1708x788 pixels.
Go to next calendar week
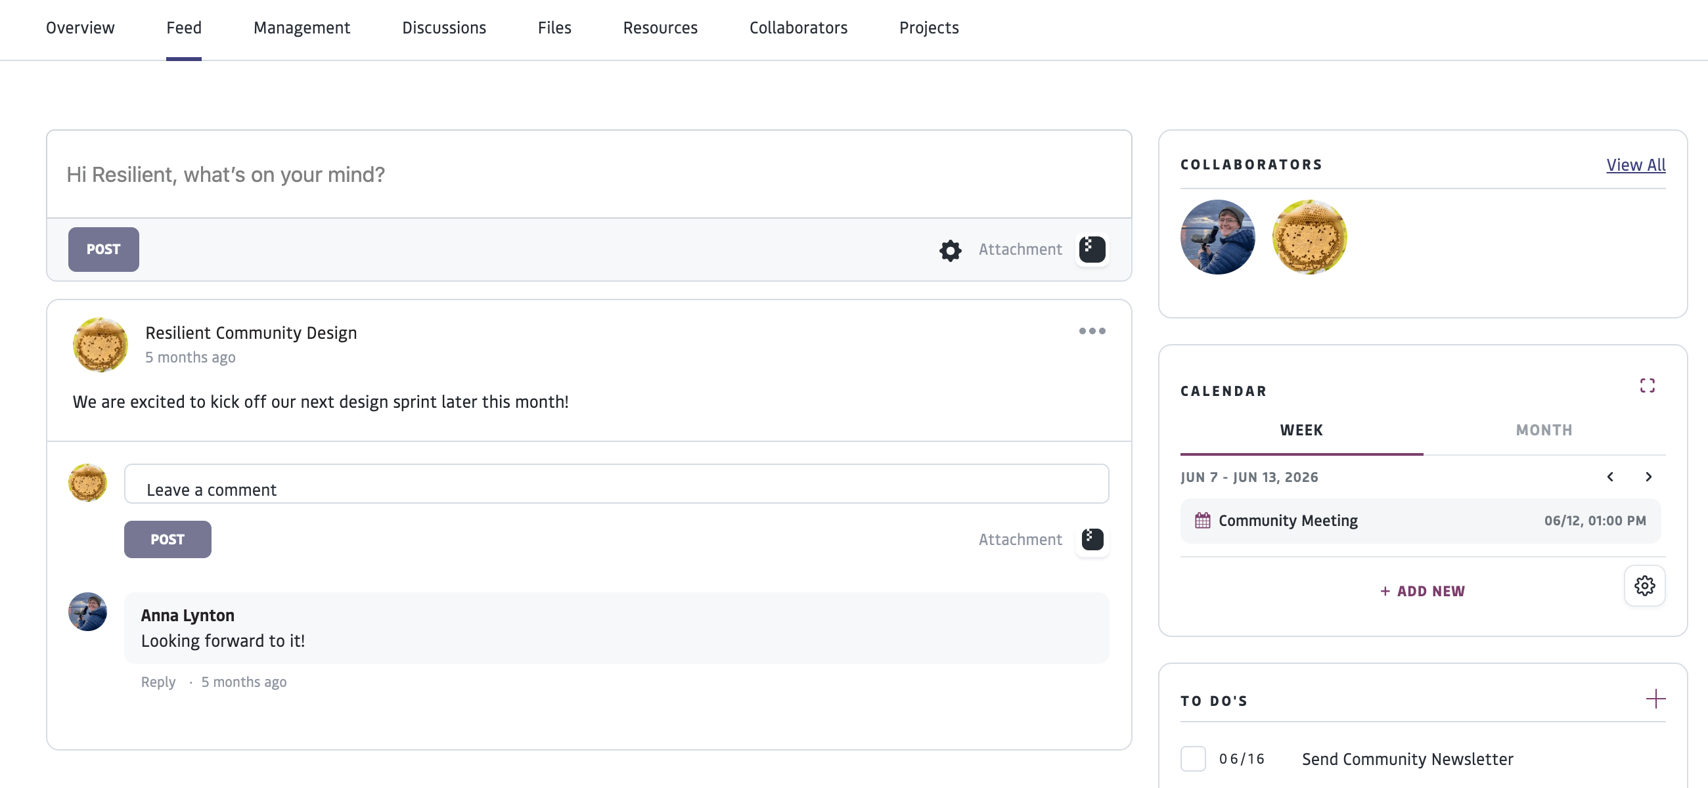[1648, 477]
